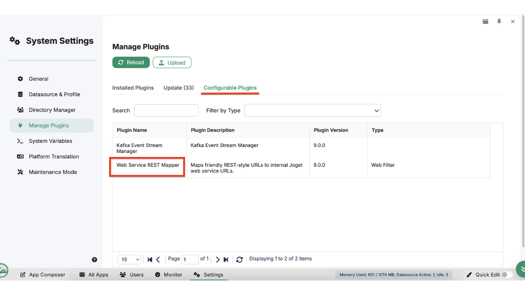Click the "Maps friendly REST-style URLs" description
Viewport: 525px width, 295px height.
(247, 168)
